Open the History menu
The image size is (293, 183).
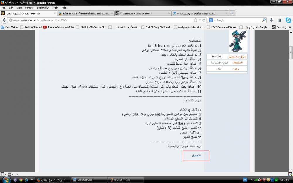point(29,8)
